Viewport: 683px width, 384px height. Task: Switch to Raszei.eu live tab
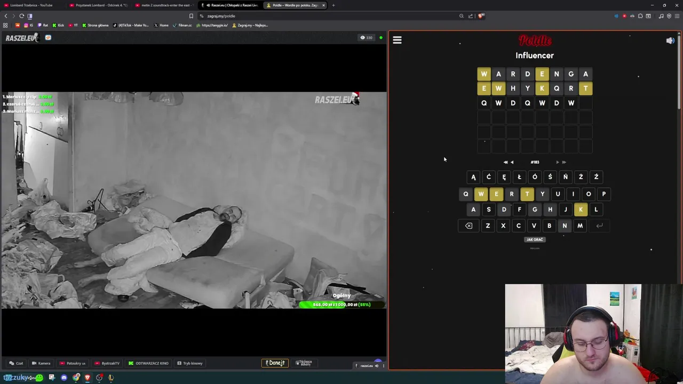coord(231,5)
